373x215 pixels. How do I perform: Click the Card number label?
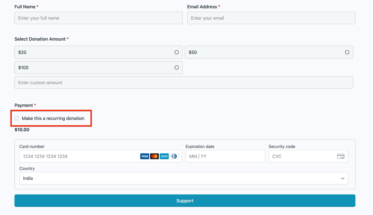coord(32,147)
